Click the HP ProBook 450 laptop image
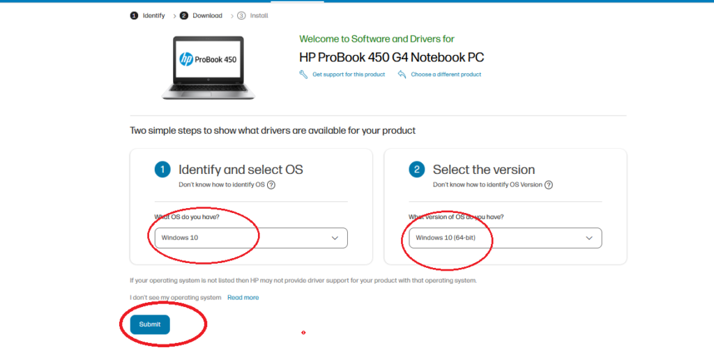Image resolution: width=714 pixels, height=357 pixels. tap(208, 68)
